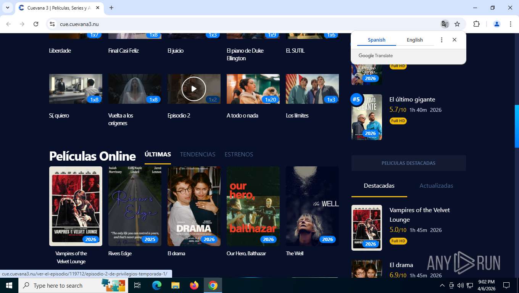Image resolution: width=519 pixels, height=293 pixels.
Task: Open Vampires of the Velvet Lounge sidebar title
Action: pyautogui.click(x=419, y=215)
